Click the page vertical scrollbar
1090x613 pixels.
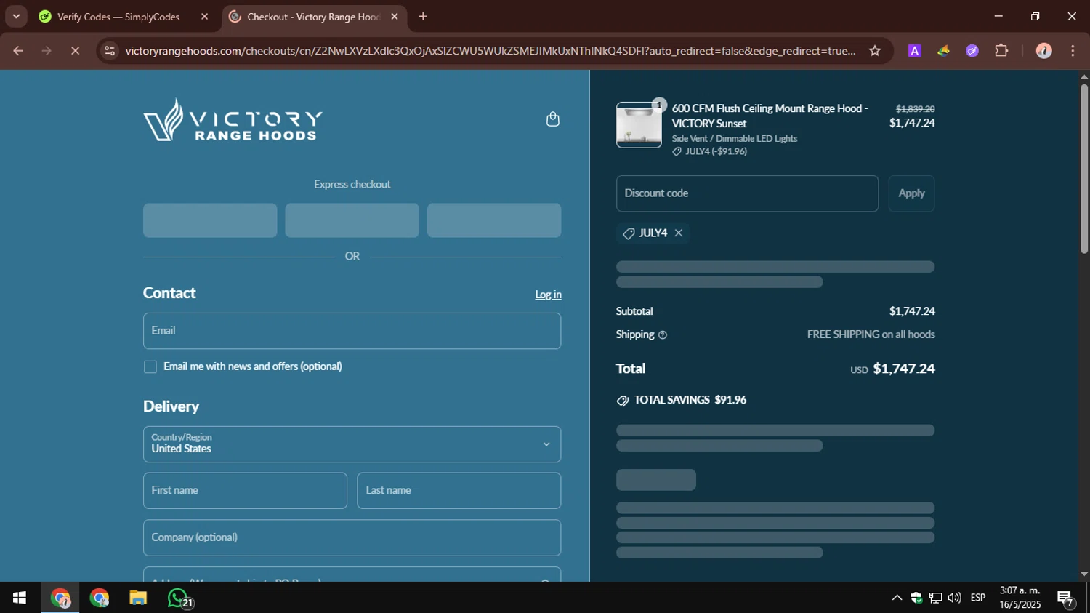coord(1083,169)
